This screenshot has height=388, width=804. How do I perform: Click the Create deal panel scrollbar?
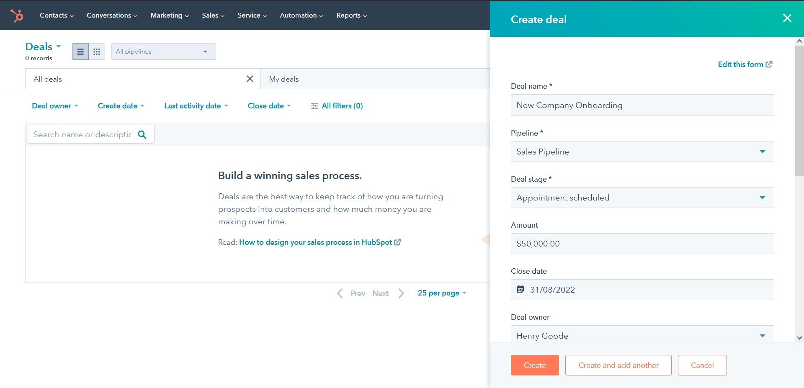click(x=799, y=110)
